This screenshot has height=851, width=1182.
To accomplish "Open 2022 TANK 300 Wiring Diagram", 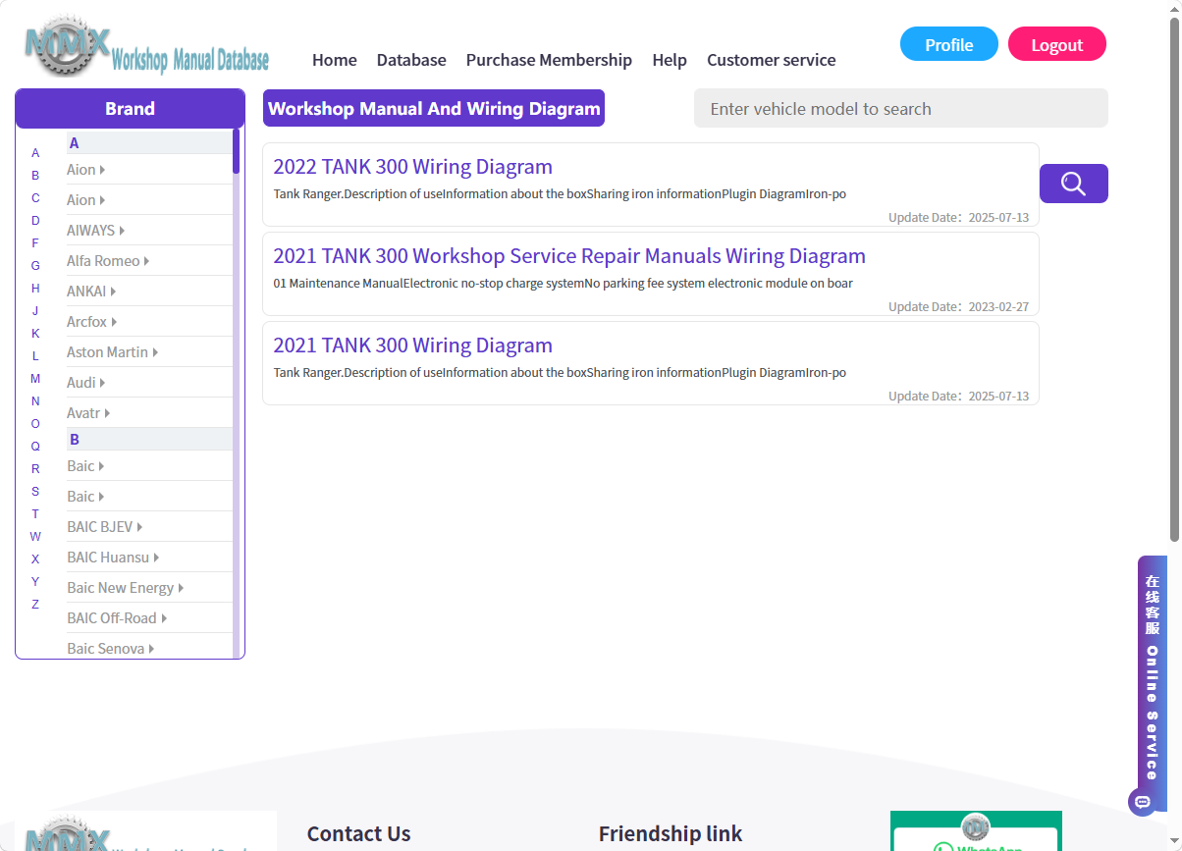I will [x=412, y=167].
